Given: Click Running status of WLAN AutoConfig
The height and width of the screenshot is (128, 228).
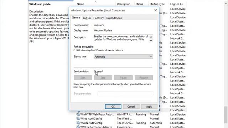Looking at the screenshot, I should tap(141, 123).
